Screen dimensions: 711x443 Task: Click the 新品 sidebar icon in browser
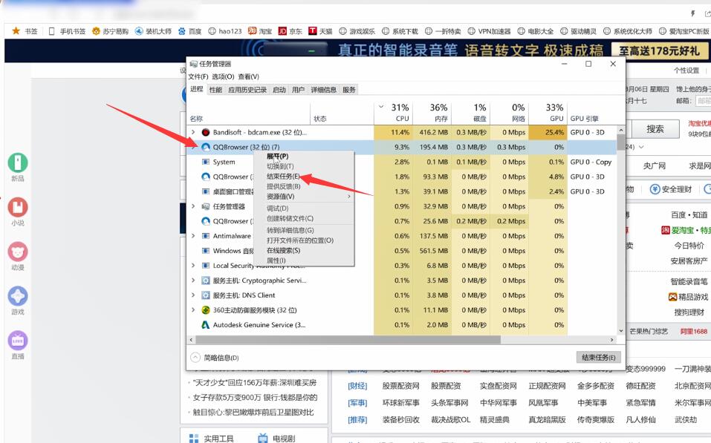[x=18, y=163]
